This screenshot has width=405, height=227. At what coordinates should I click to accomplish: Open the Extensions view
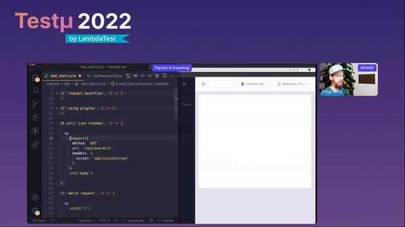click(35, 144)
